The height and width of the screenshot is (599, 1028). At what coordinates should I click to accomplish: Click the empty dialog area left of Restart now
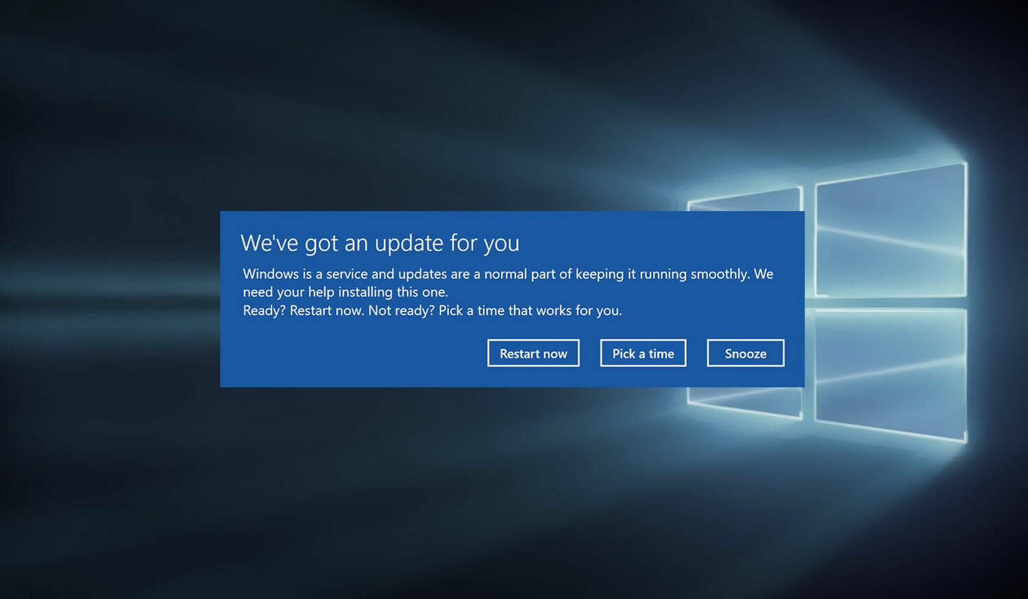click(x=353, y=353)
